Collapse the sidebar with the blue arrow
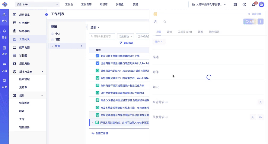 (x=46, y=14)
